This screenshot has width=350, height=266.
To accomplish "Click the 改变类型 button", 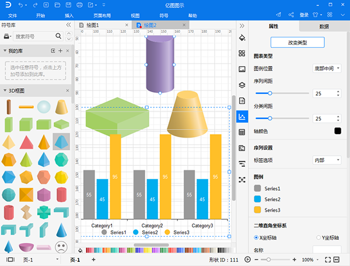I will [297, 43].
